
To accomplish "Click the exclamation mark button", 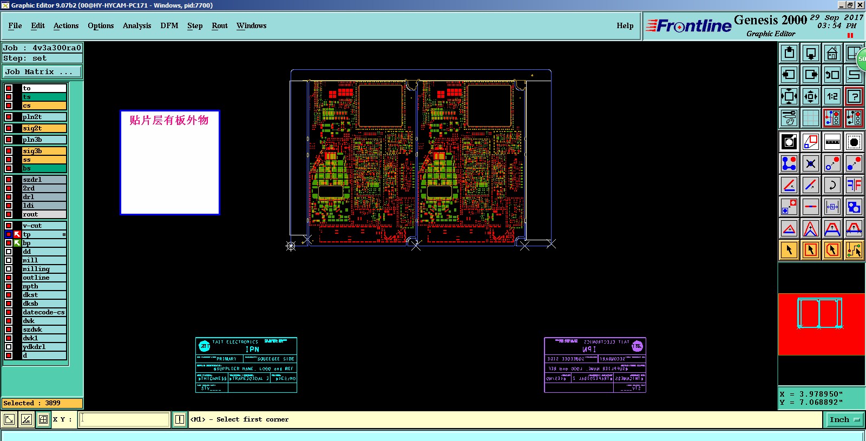I will tap(180, 419).
